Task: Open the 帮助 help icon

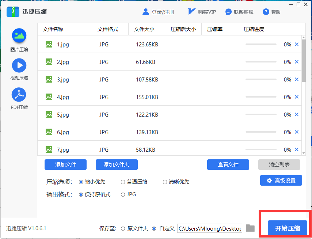Action: (266, 12)
